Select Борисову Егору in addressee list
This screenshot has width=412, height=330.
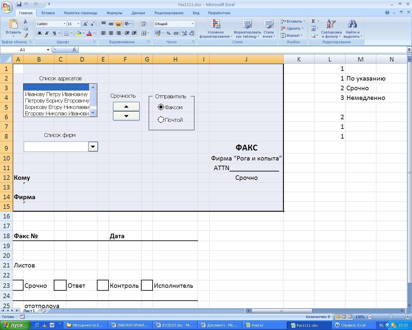click(x=56, y=107)
